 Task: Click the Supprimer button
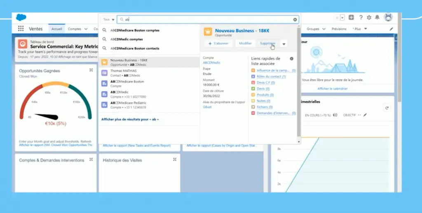267,43
